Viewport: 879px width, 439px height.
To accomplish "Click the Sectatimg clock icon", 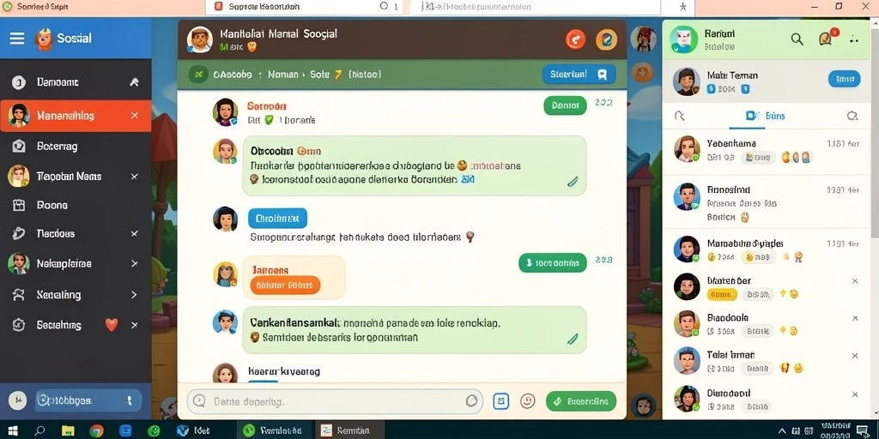I will click(x=19, y=325).
